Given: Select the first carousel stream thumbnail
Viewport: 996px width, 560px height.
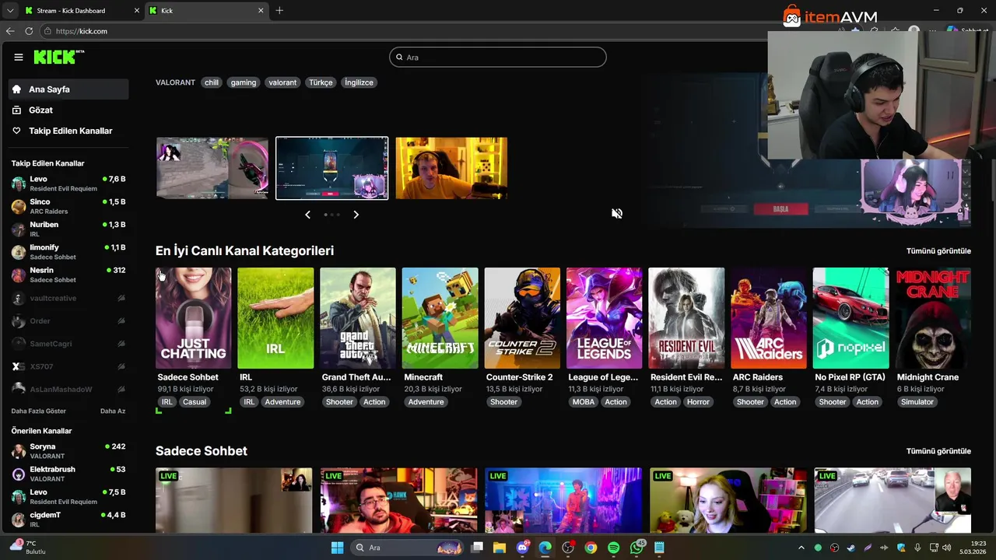Looking at the screenshot, I should click(x=212, y=168).
